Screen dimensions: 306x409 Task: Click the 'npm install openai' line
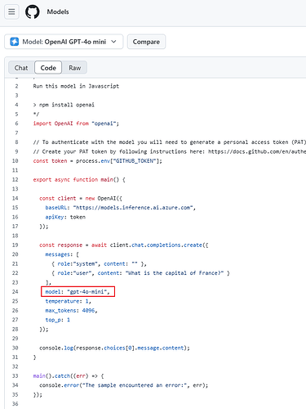[64, 105]
